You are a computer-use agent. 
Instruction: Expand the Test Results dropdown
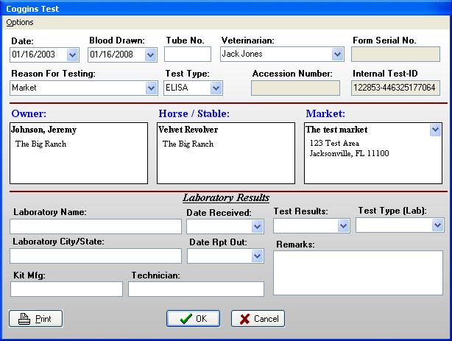coord(342,226)
